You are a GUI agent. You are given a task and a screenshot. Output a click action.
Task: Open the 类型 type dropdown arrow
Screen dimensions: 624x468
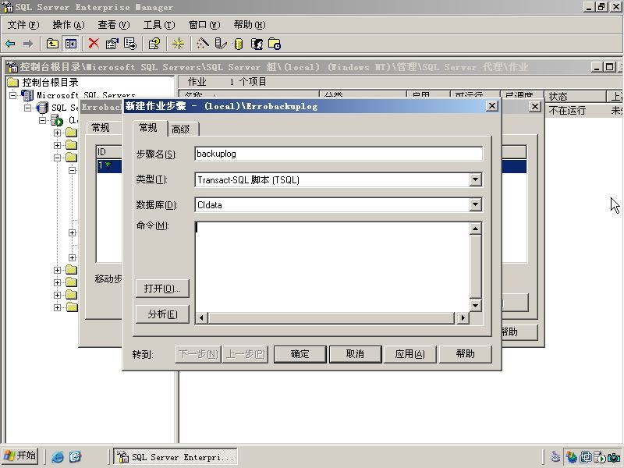click(475, 179)
